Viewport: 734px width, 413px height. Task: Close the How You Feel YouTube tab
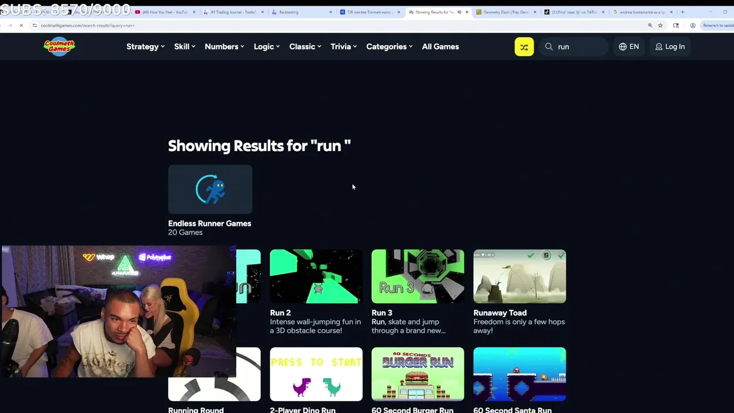(194, 12)
